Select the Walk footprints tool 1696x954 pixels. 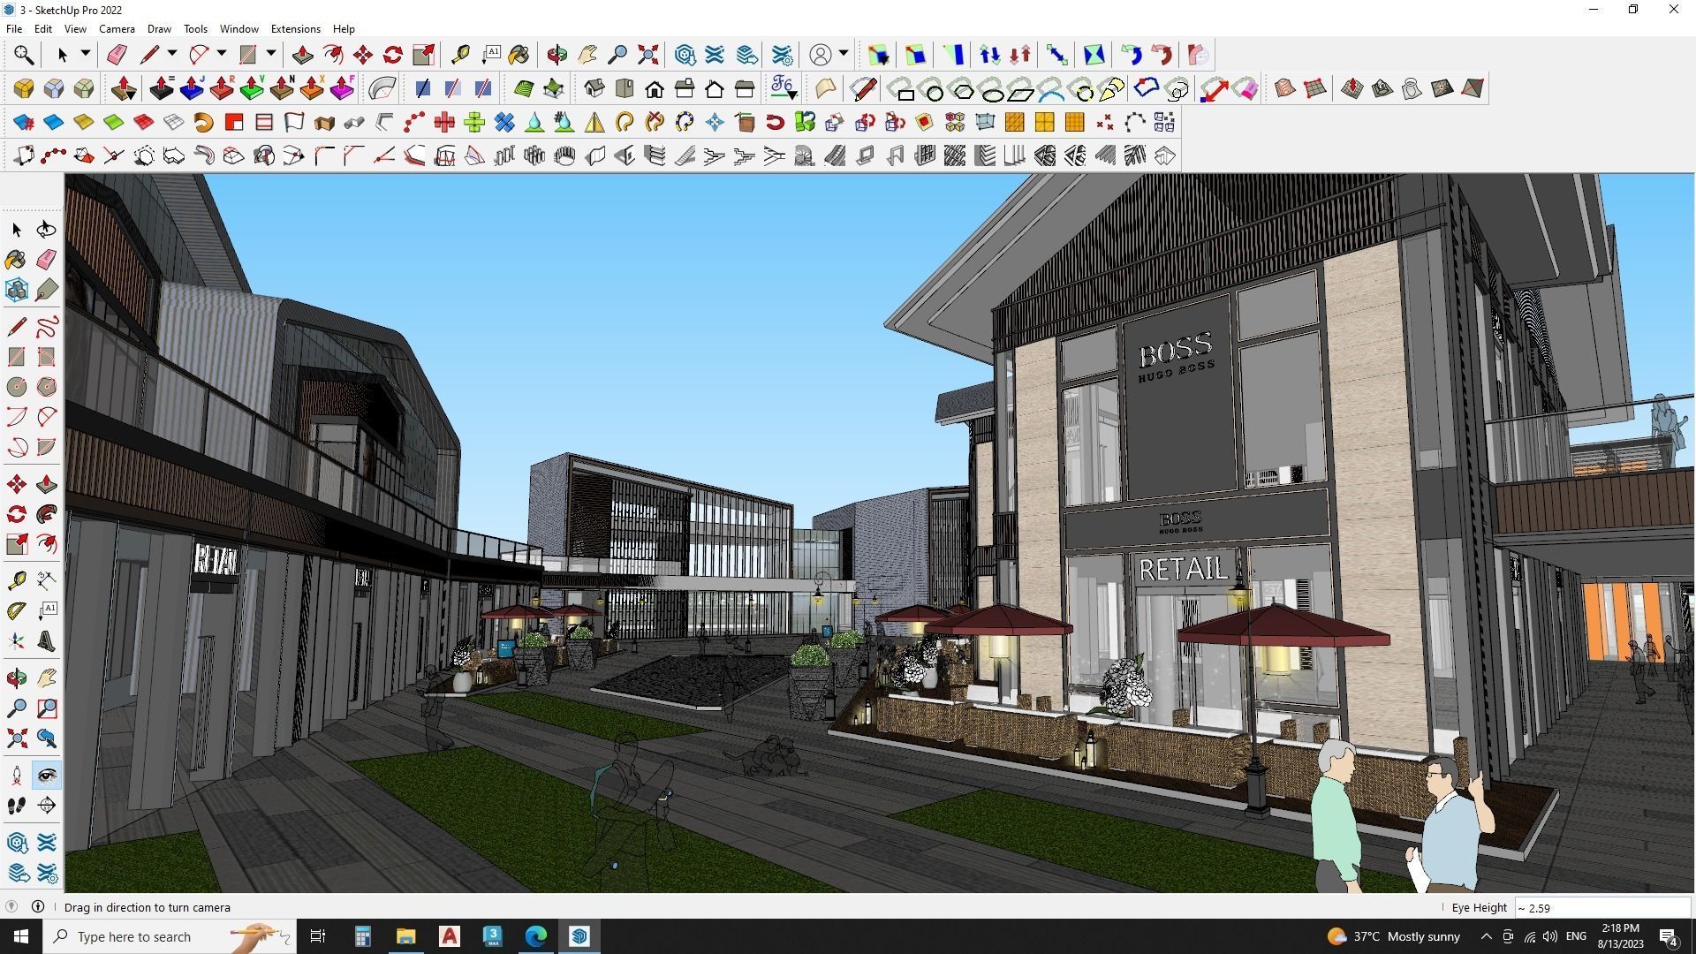click(17, 805)
